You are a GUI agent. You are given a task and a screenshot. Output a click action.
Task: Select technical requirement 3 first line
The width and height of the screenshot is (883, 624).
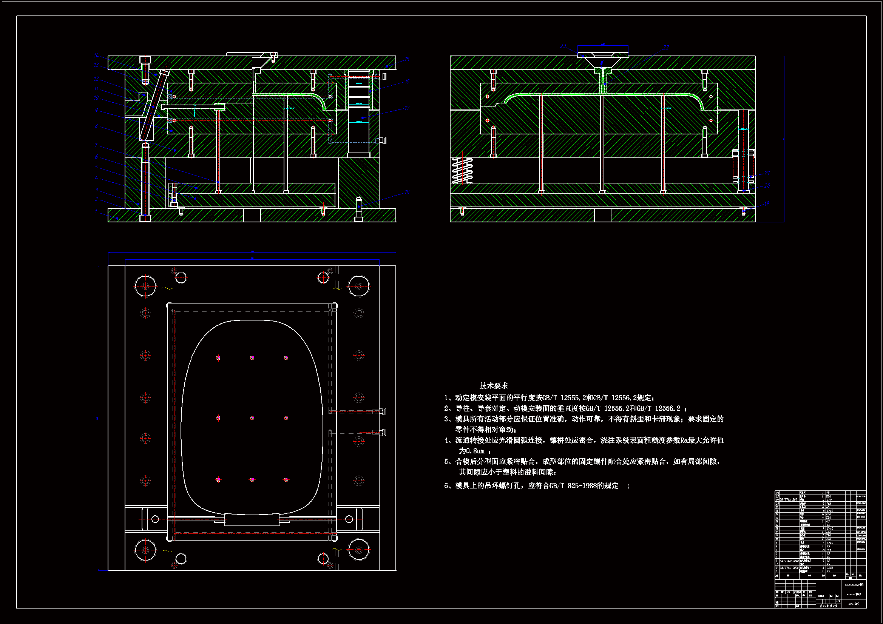pos(584,419)
